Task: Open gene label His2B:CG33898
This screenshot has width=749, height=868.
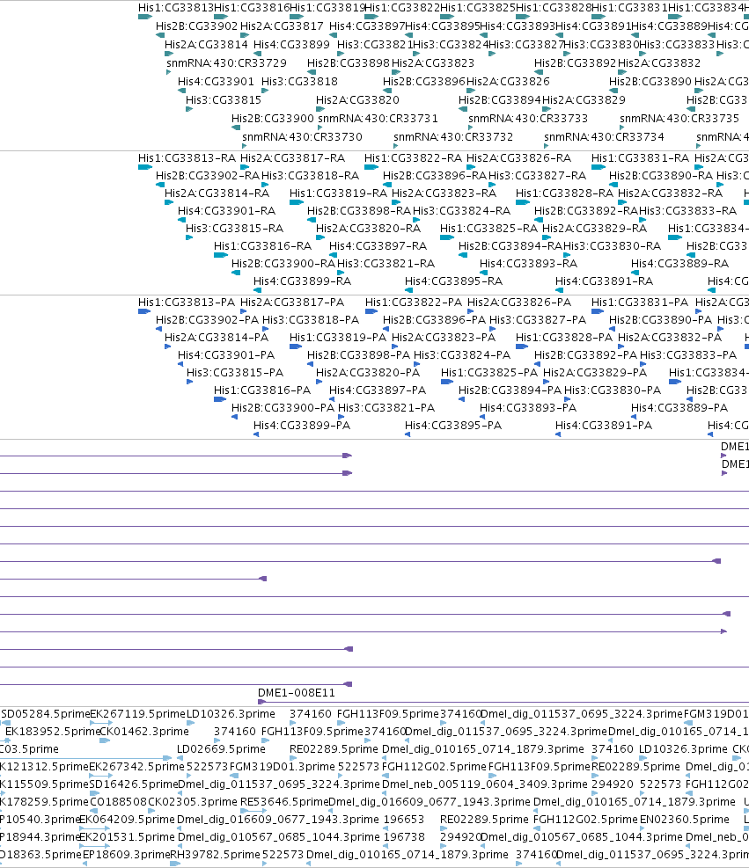Action: (349, 63)
